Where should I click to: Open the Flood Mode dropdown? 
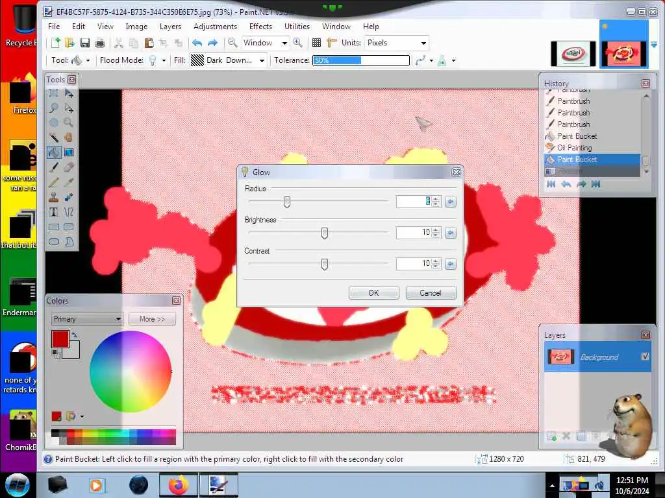click(164, 60)
